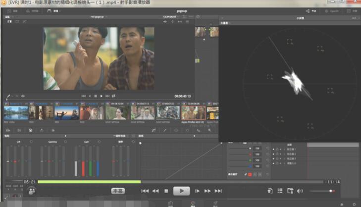The image size is (361, 207).
Task: Toggle the split screen icon above viewer
Action: click(x=17, y=21)
